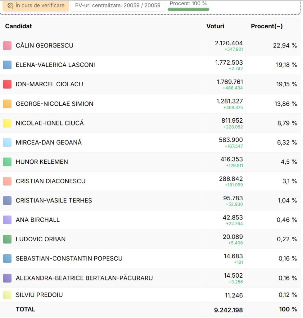Click Ludovic Orban's vote count 20.089
The height and width of the screenshot is (318, 303).
coord(233,237)
